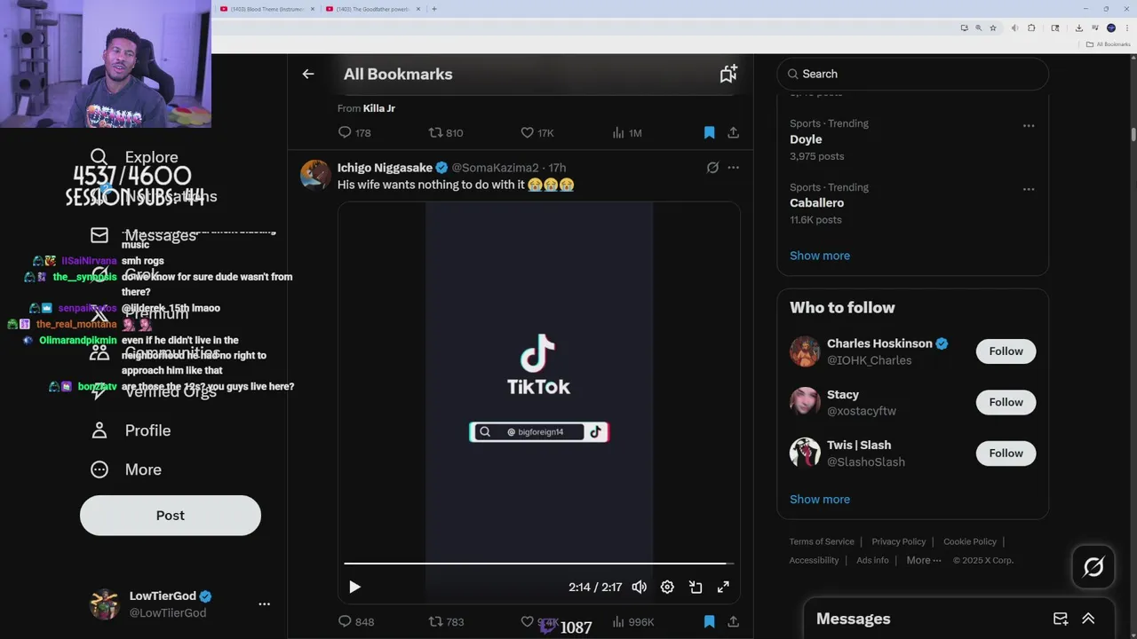
Task: Click the page vertical scrollbar
Action: (x=1133, y=134)
